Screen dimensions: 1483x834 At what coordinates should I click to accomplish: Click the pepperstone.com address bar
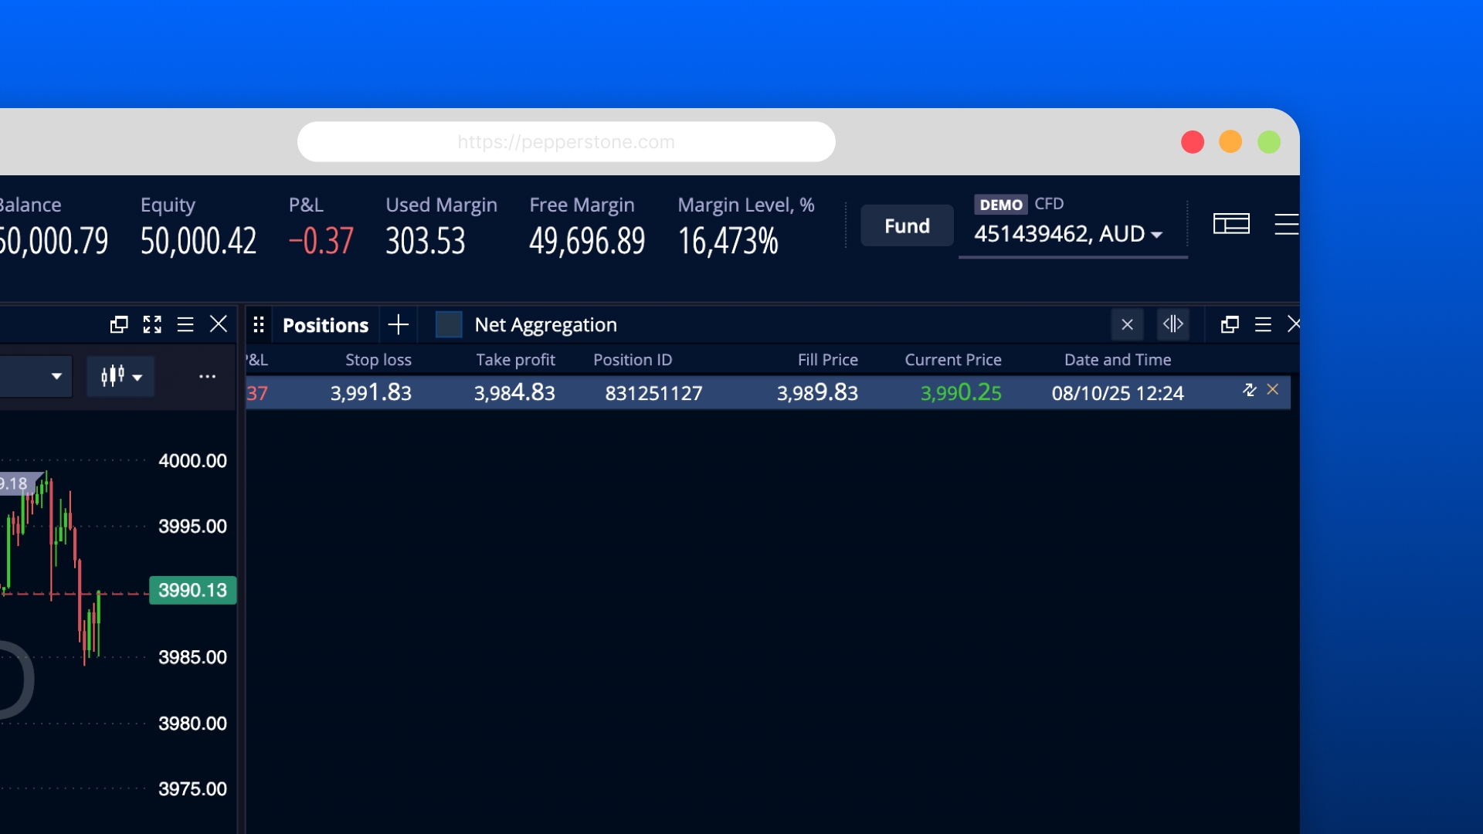point(566,142)
